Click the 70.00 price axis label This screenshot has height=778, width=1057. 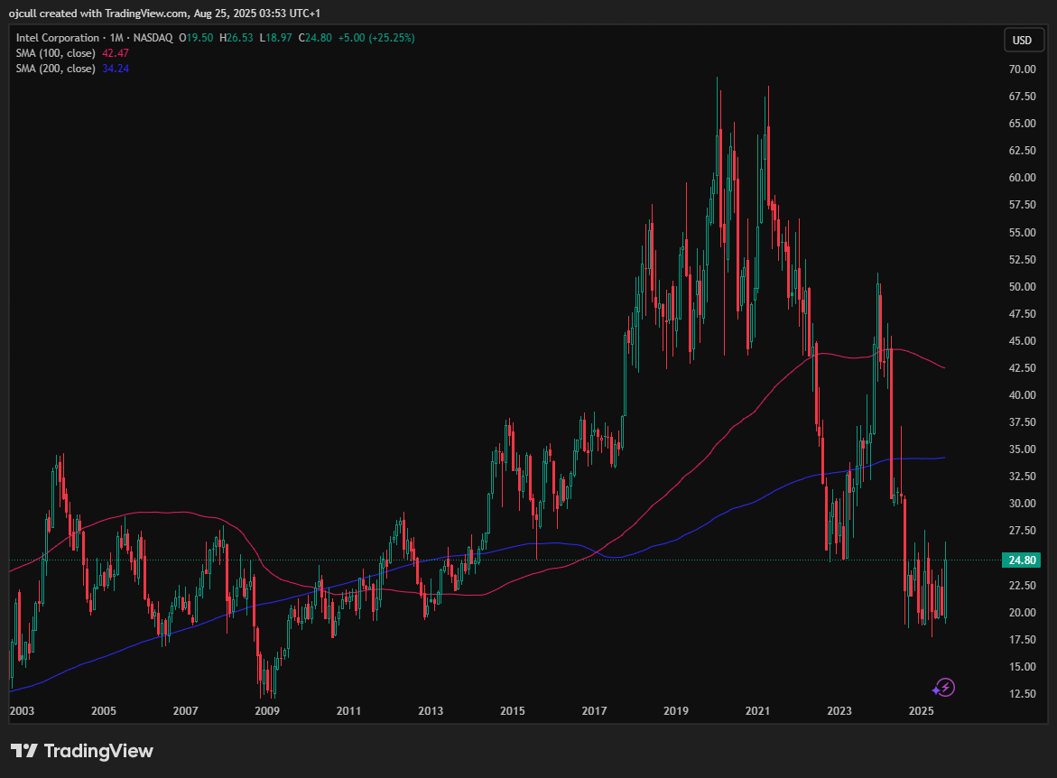coord(1022,69)
